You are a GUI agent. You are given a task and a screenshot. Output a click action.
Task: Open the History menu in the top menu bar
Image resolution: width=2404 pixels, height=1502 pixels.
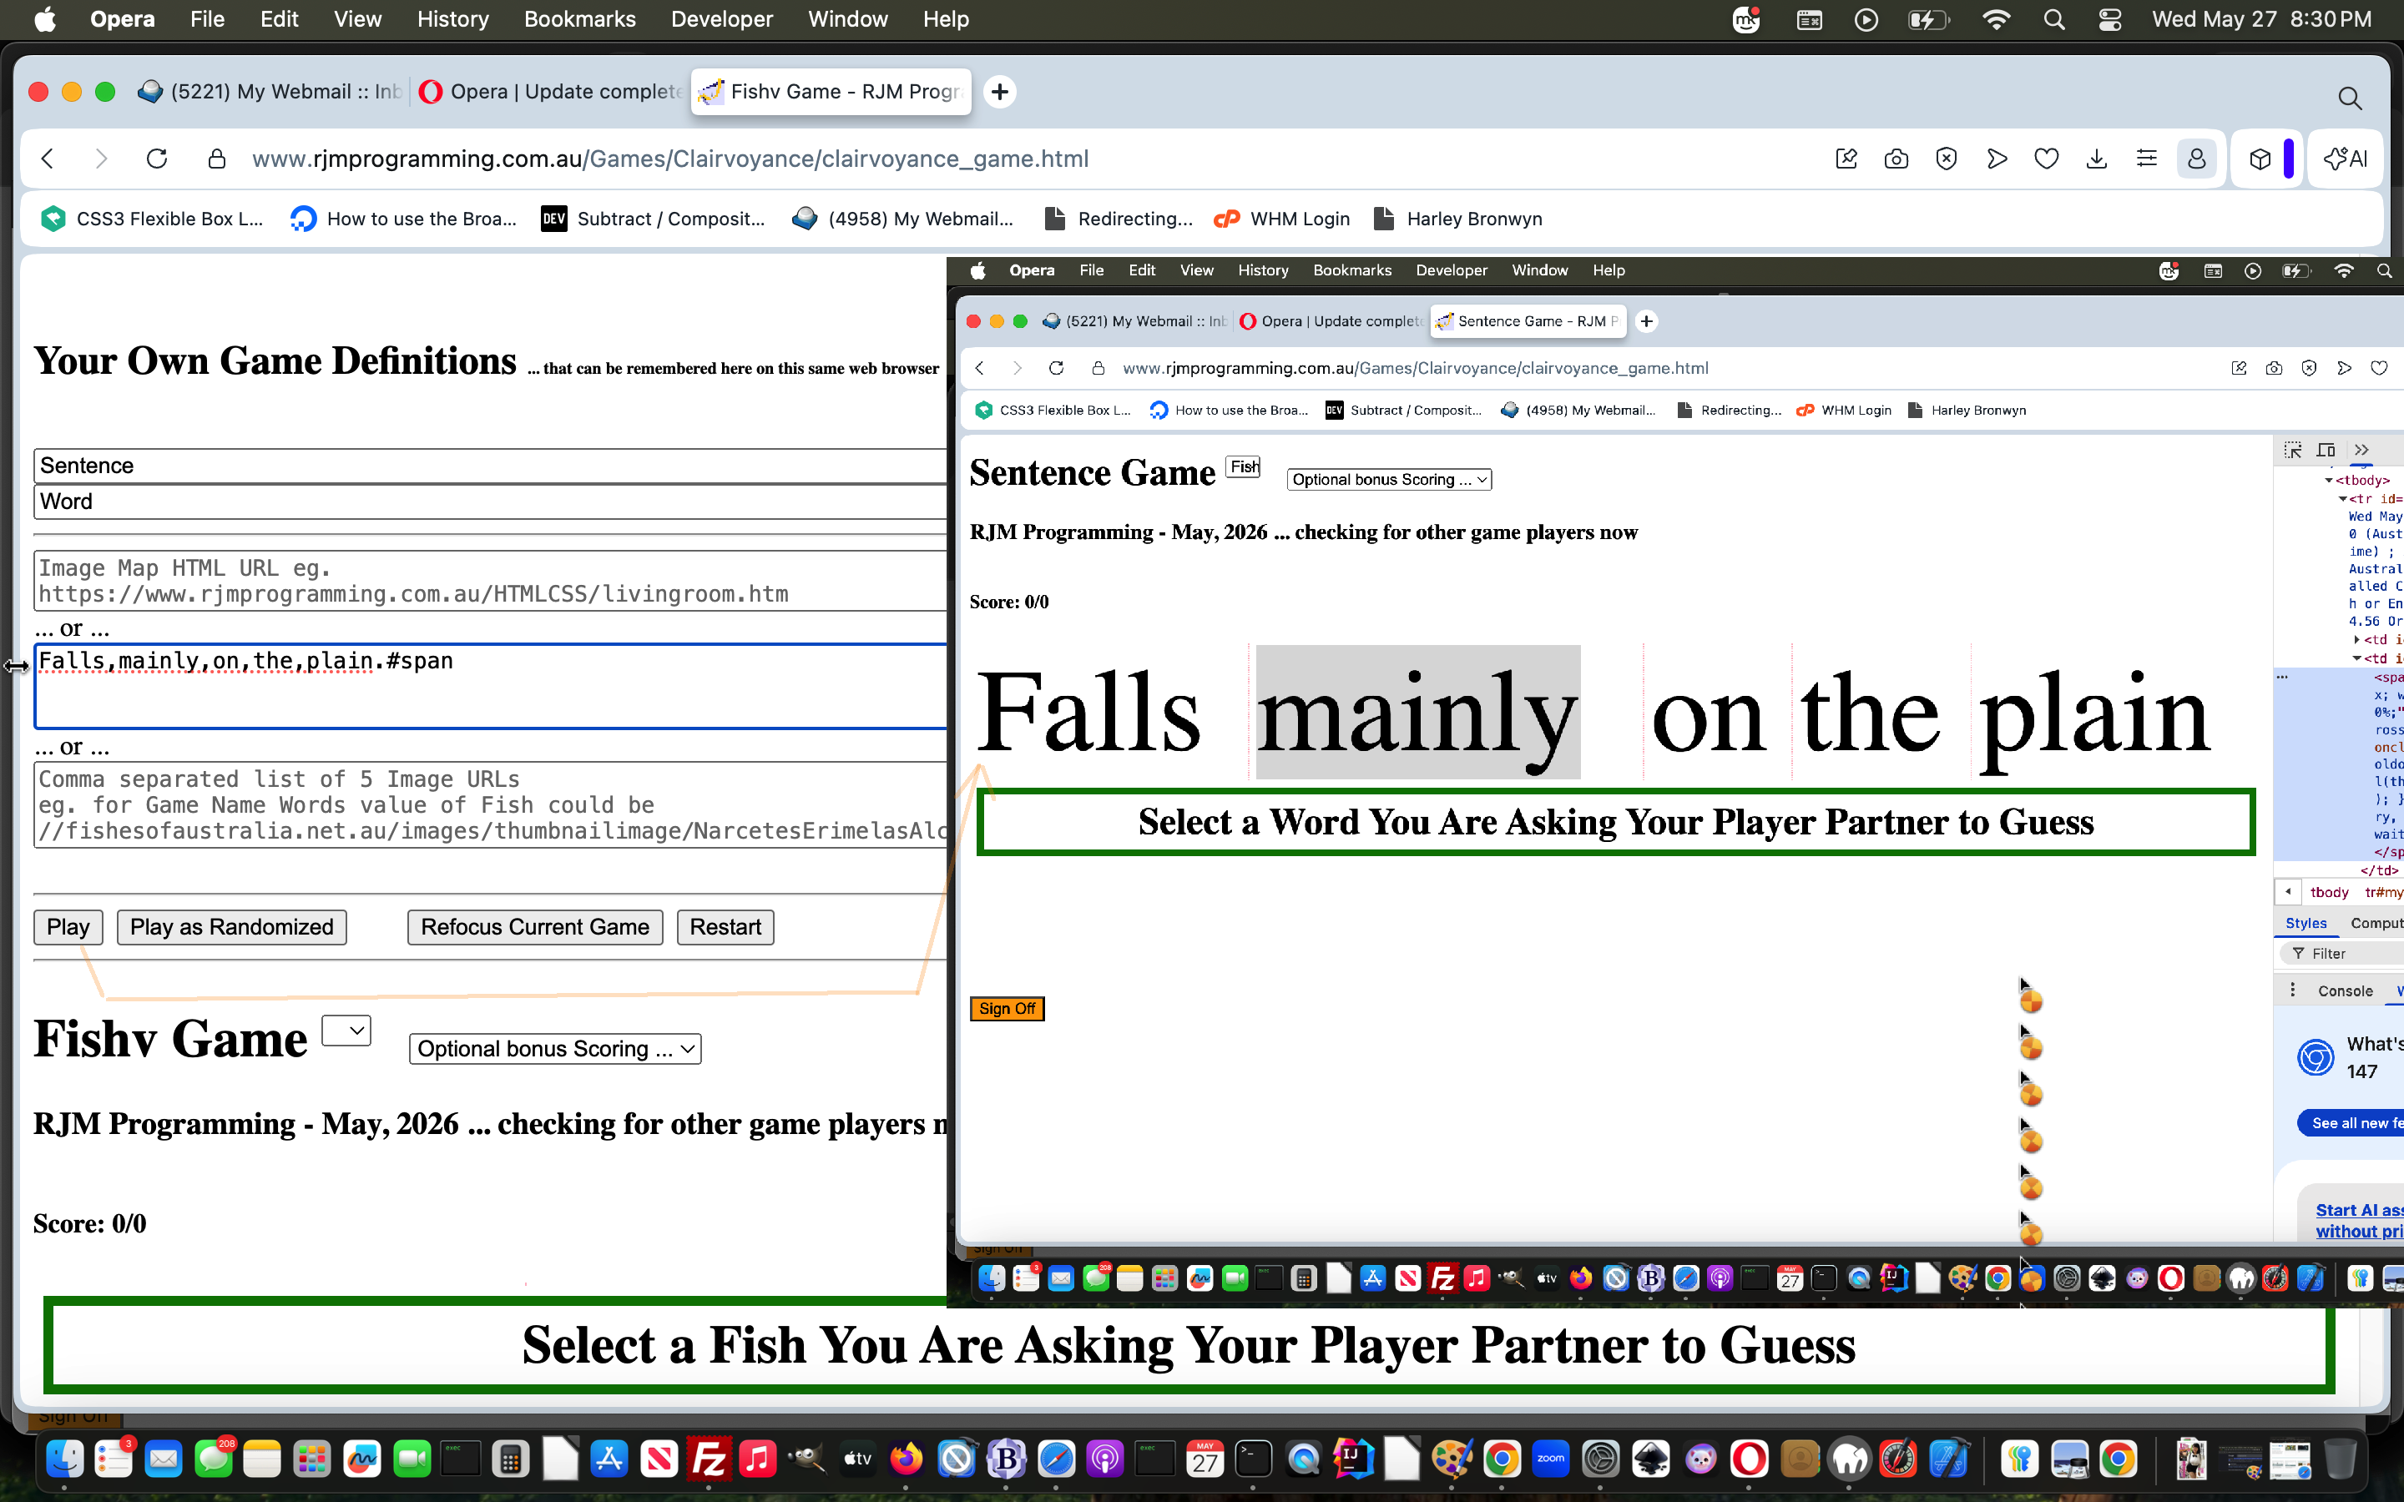coord(453,20)
